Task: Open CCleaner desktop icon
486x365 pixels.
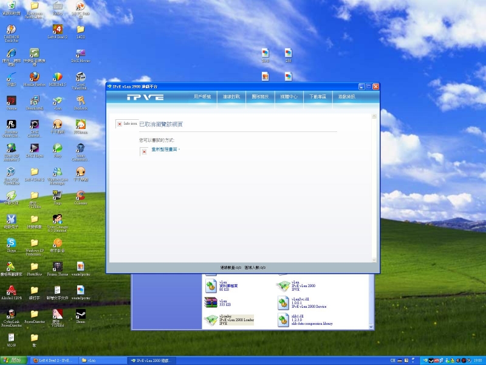Action: pos(80,195)
